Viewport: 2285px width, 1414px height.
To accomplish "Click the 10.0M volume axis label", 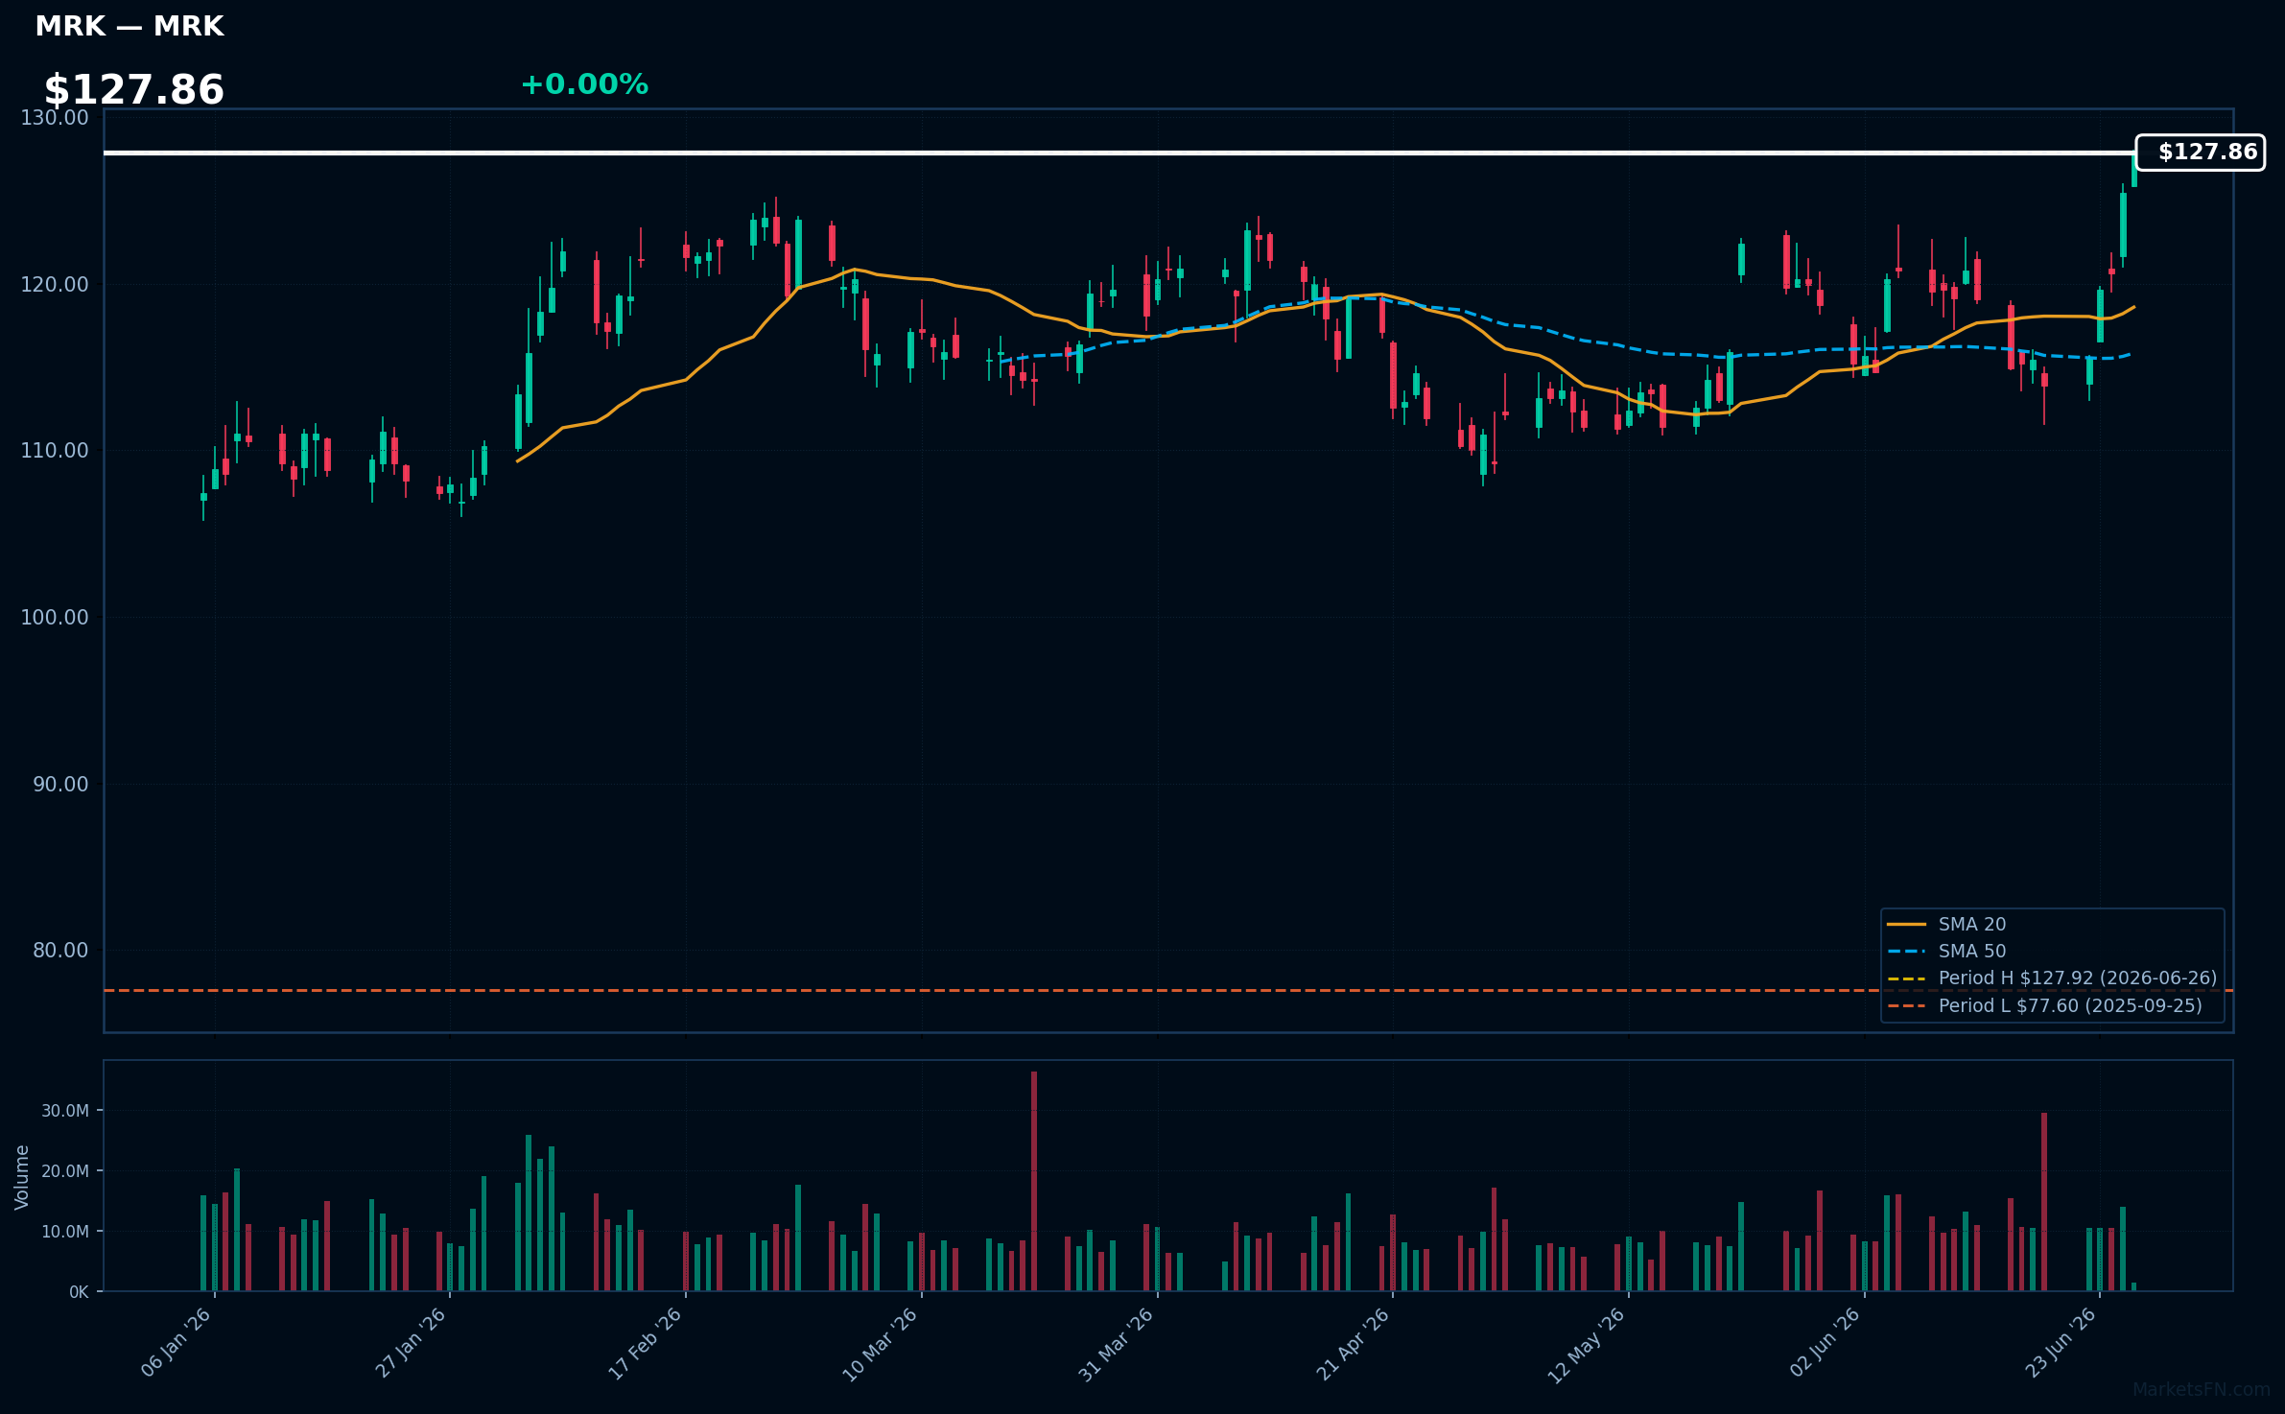I will coord(65,1232).
